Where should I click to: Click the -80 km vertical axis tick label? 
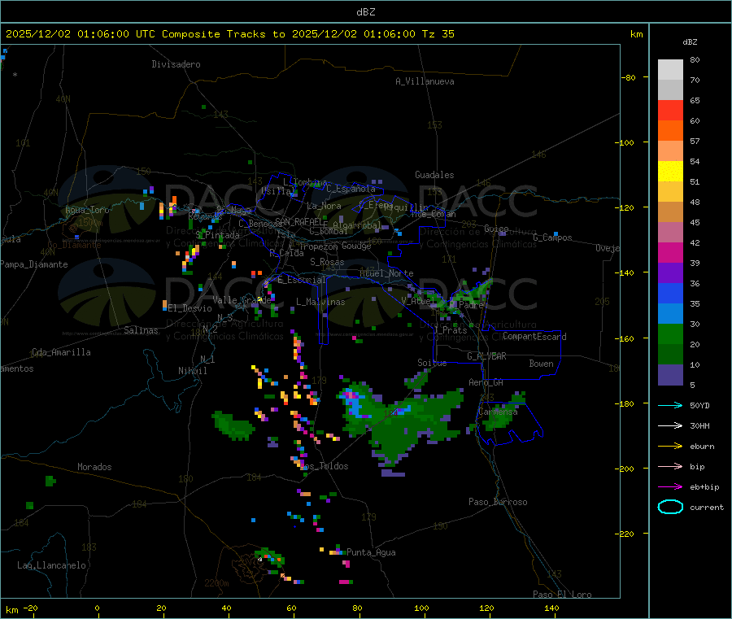(x=629, y=77)
